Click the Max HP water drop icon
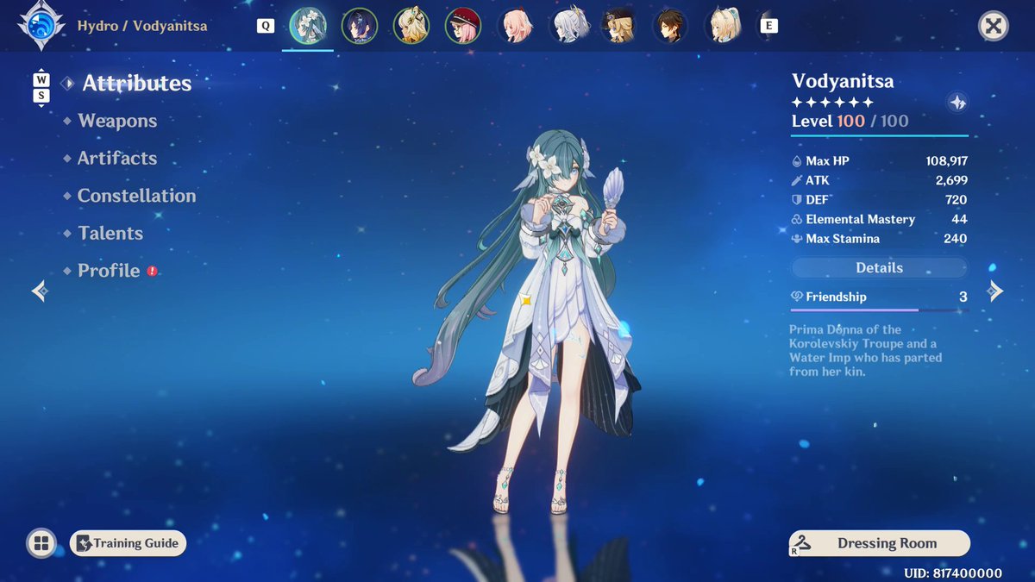 click(x=797, y=161)
